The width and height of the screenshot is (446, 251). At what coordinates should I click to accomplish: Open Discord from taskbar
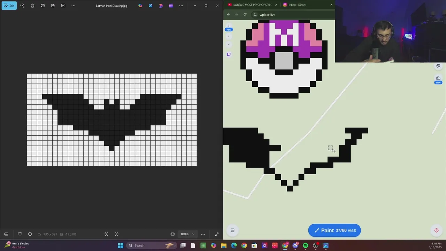point(295,245)
